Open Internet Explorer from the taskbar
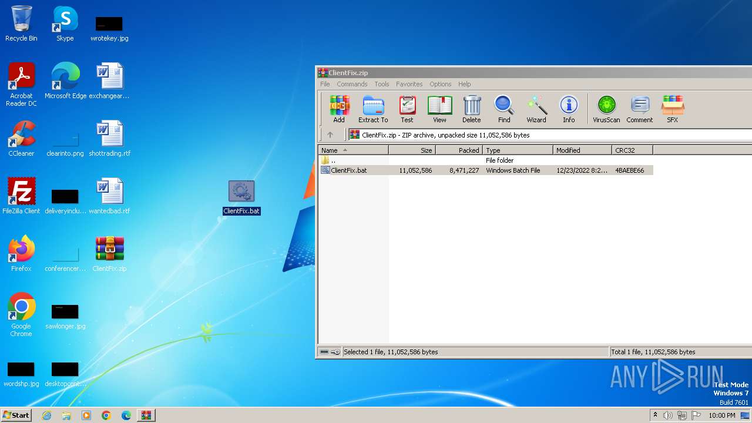The height and width of the screenshot is (423, 752). (x=47, y=415)
